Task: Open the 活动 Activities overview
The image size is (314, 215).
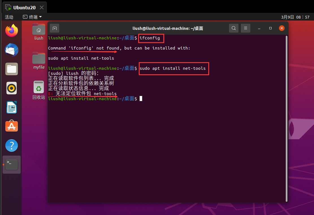Action: (9, 17)
